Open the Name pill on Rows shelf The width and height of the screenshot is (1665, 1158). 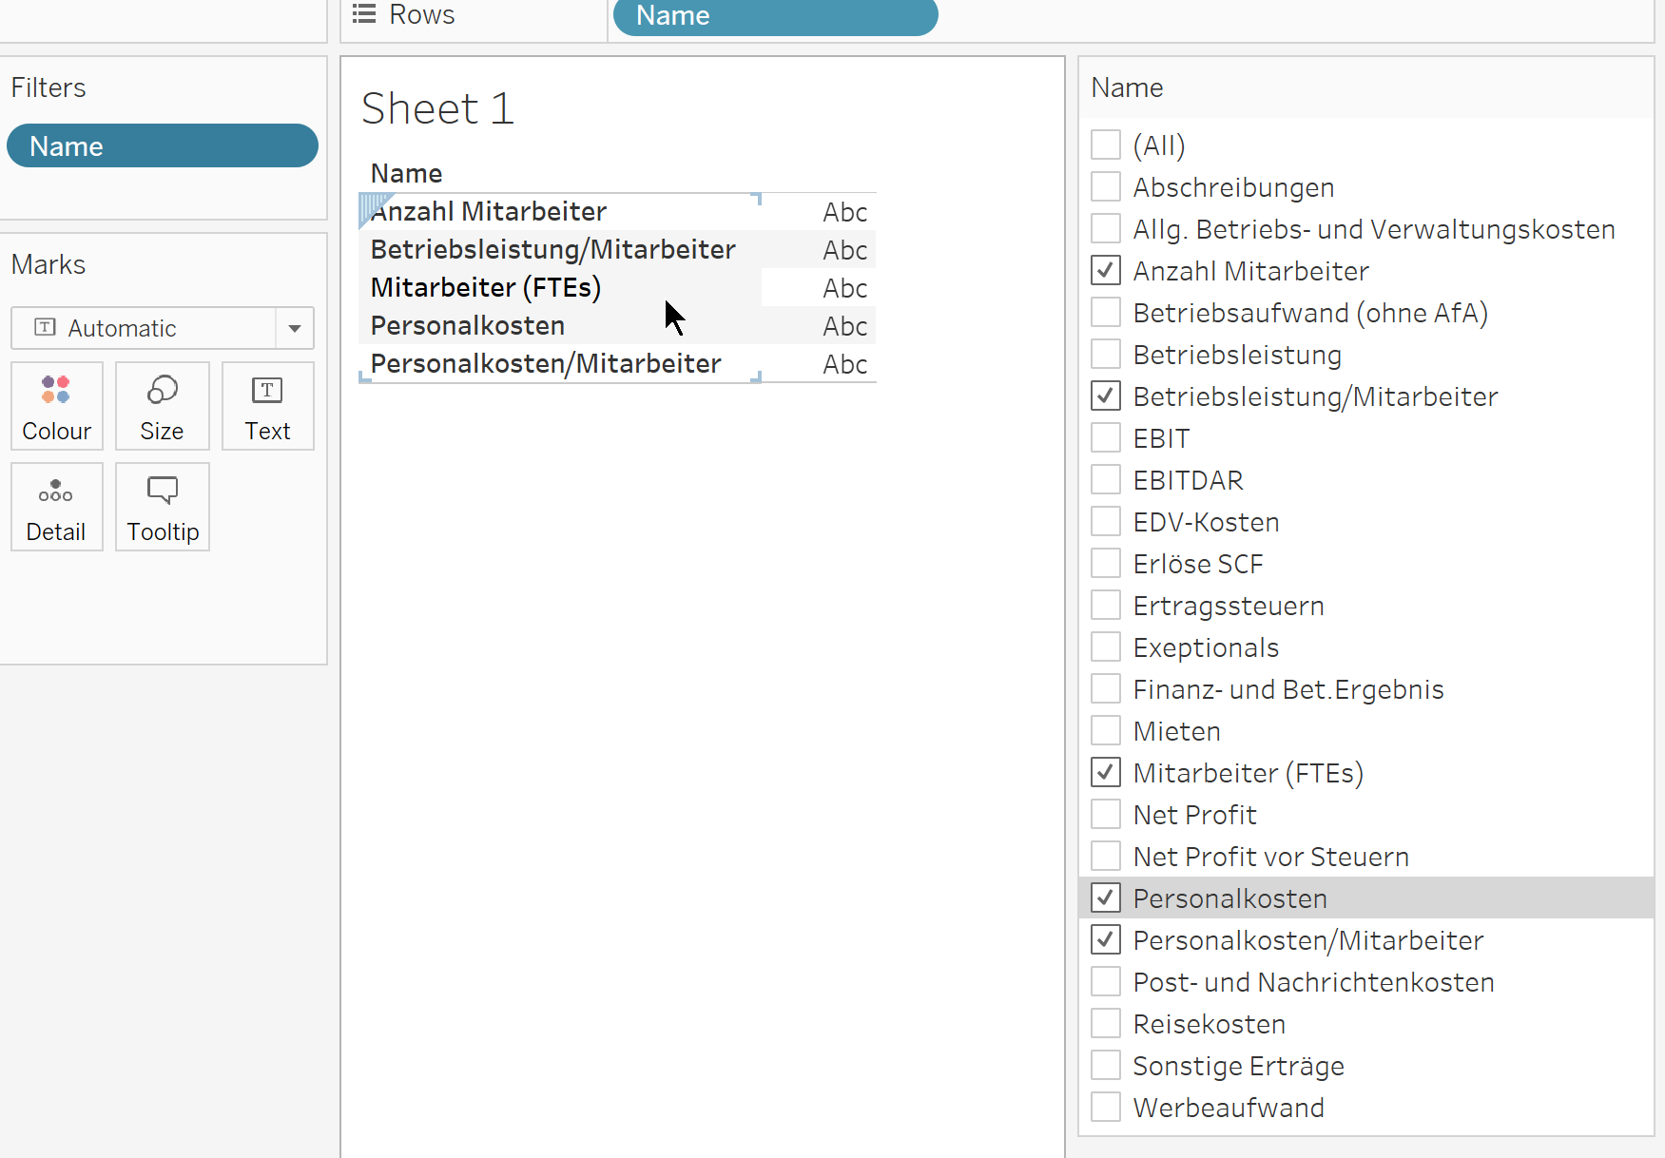click(x=775, y=15)
